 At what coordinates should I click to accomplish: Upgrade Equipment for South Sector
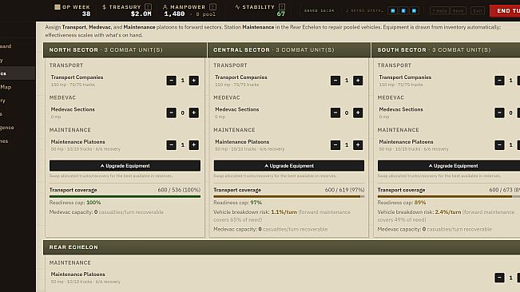tap(449, 165)
